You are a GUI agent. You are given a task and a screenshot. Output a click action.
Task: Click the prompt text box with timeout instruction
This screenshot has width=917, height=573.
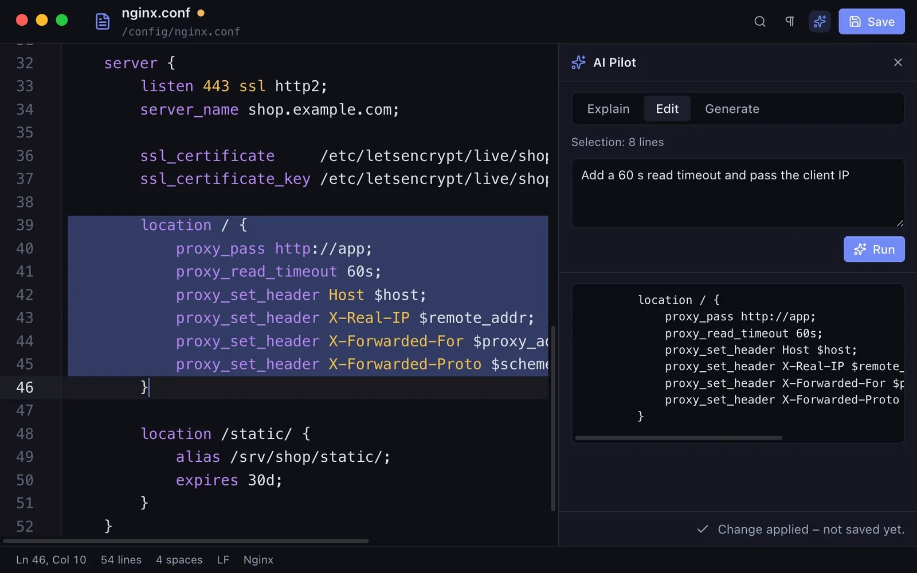(x=738, y=193)
